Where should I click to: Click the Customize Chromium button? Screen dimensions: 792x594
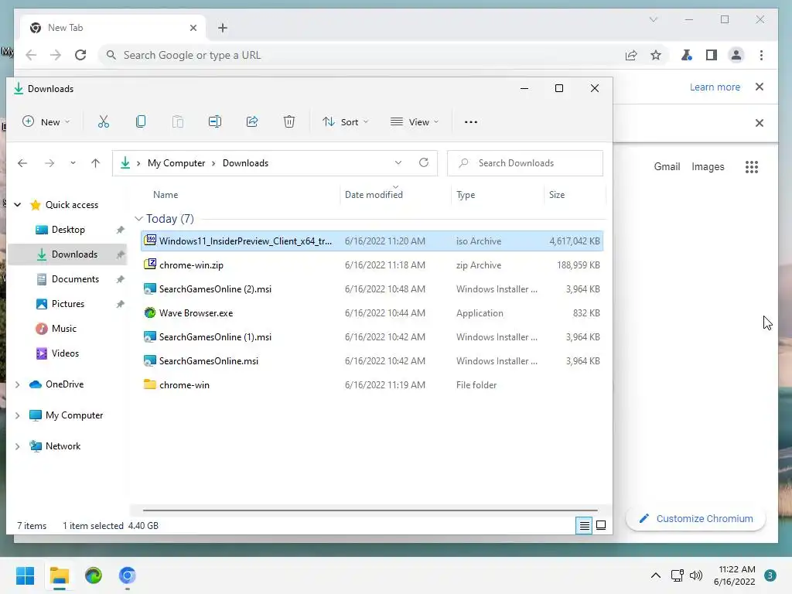click(x=696, y=519)
